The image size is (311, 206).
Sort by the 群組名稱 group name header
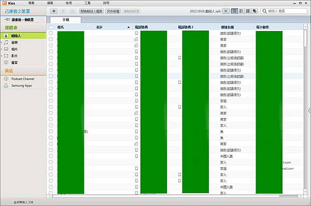(228, 27)
